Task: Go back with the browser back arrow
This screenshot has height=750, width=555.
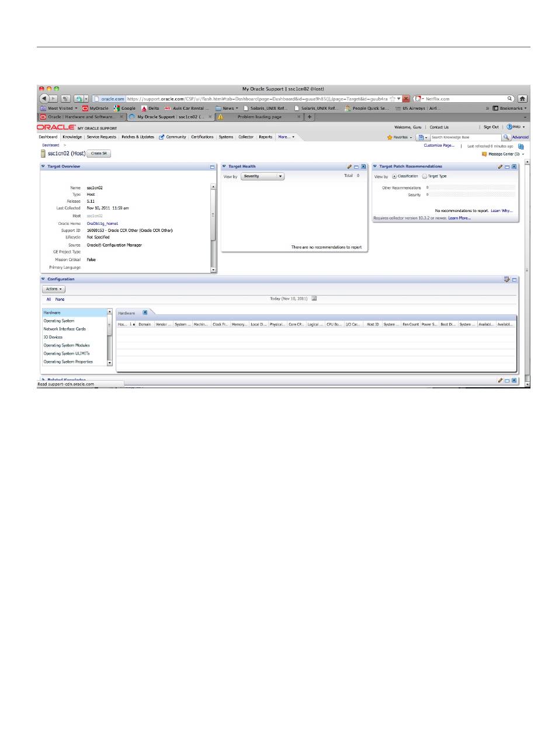Action: tap(44, 99)
